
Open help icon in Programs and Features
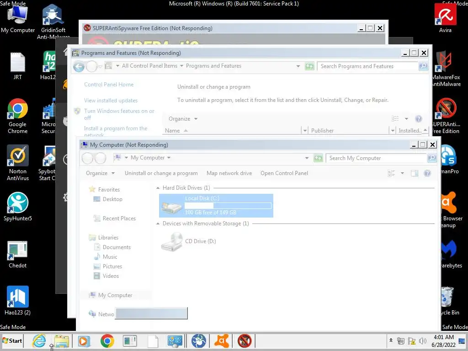click(419, 119)
